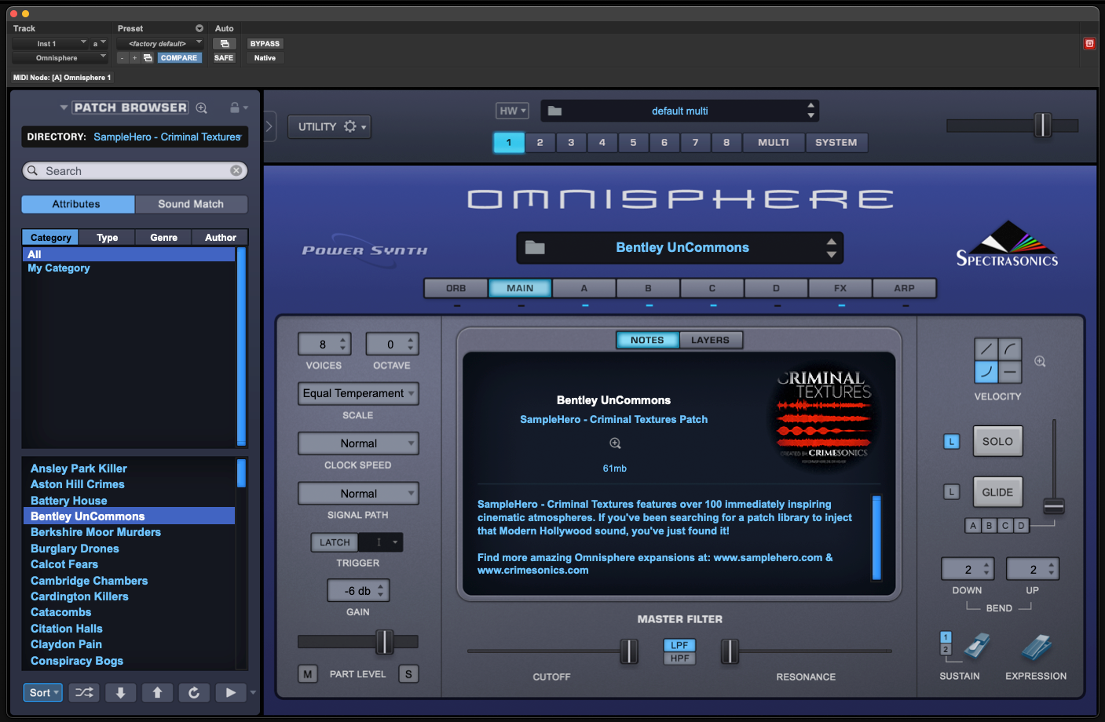The image size is (1105, 722).
Task: Click the zoom icon in notes display
Action: [x=615, y=443]
